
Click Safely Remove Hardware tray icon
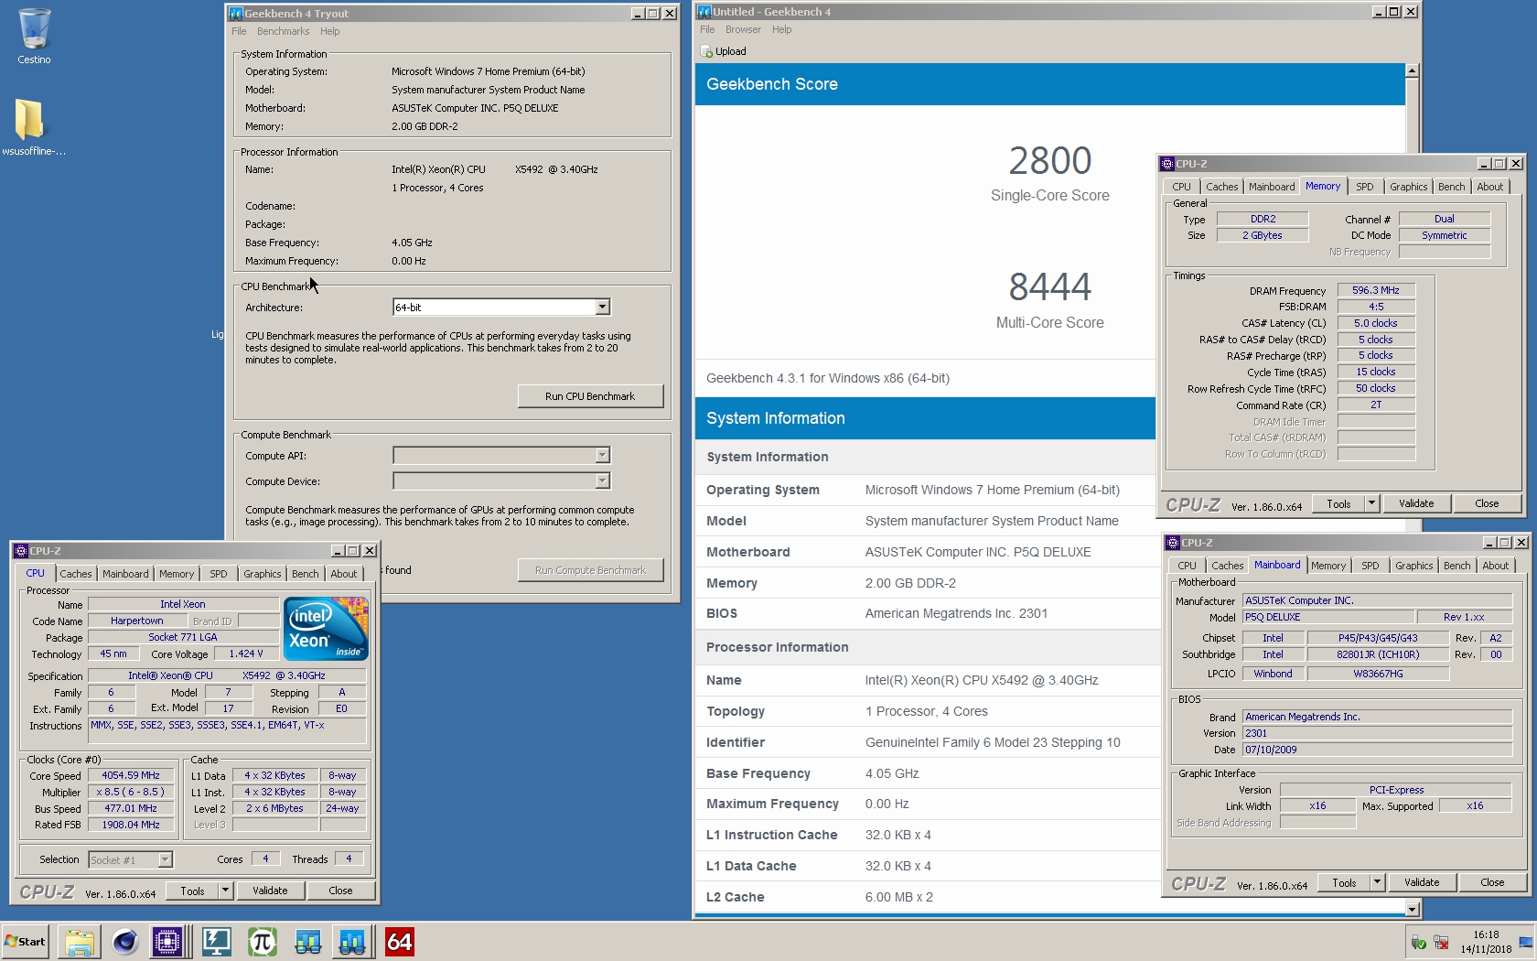coord(1419,943)
